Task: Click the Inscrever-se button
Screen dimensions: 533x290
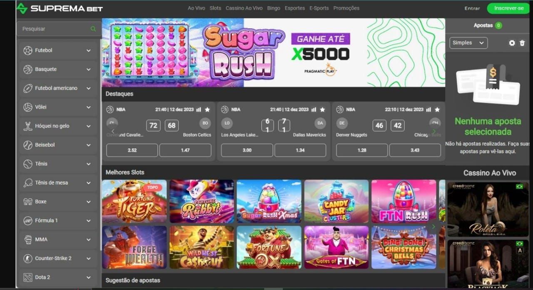Action: point(509,8)
